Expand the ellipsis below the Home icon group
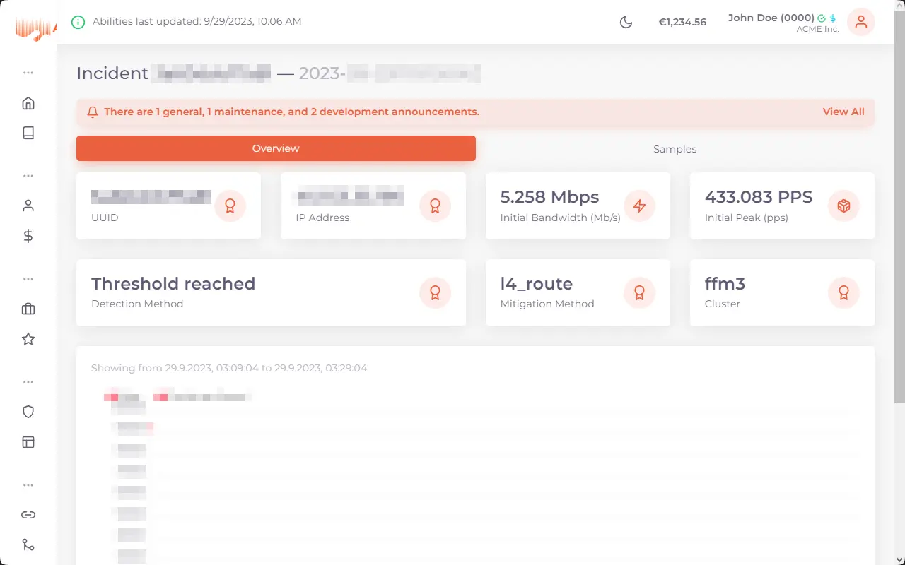905x565 pixels. (28, 175)
